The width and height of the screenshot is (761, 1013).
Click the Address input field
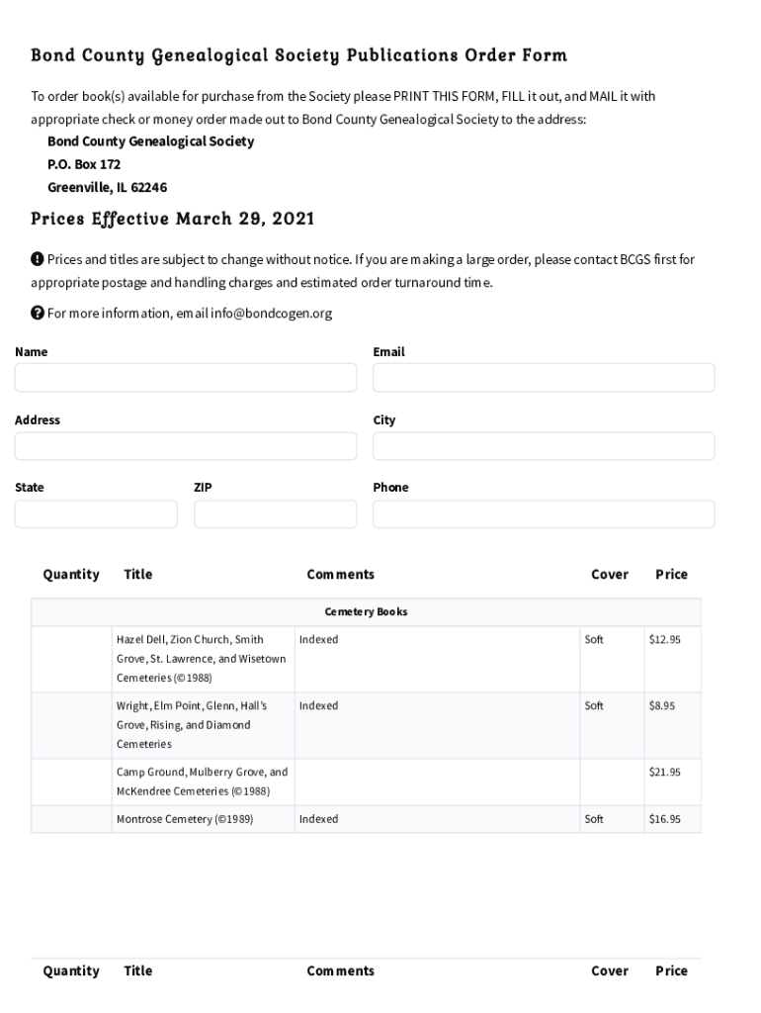point(185,445)
